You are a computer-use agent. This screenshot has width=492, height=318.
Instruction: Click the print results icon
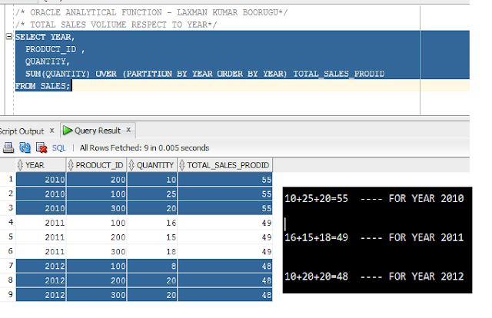click(x=8, y=147)
